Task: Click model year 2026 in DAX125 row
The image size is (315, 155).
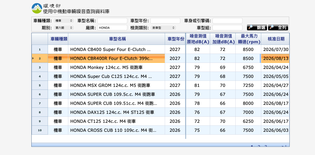Action: tap(175, 112)
